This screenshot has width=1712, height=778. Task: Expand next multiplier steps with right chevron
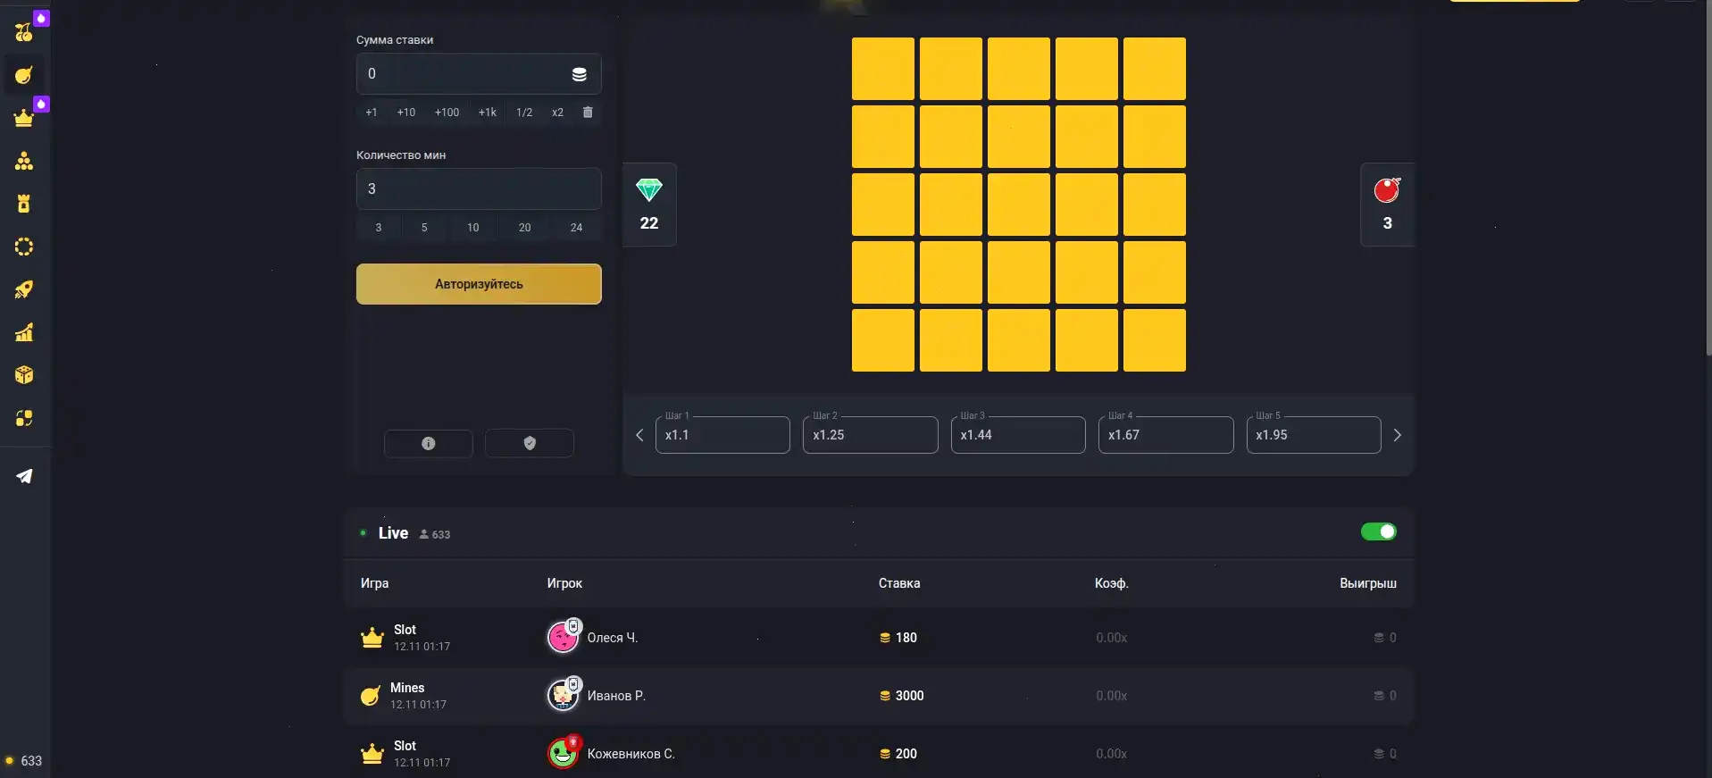(x=1397, y=435)
